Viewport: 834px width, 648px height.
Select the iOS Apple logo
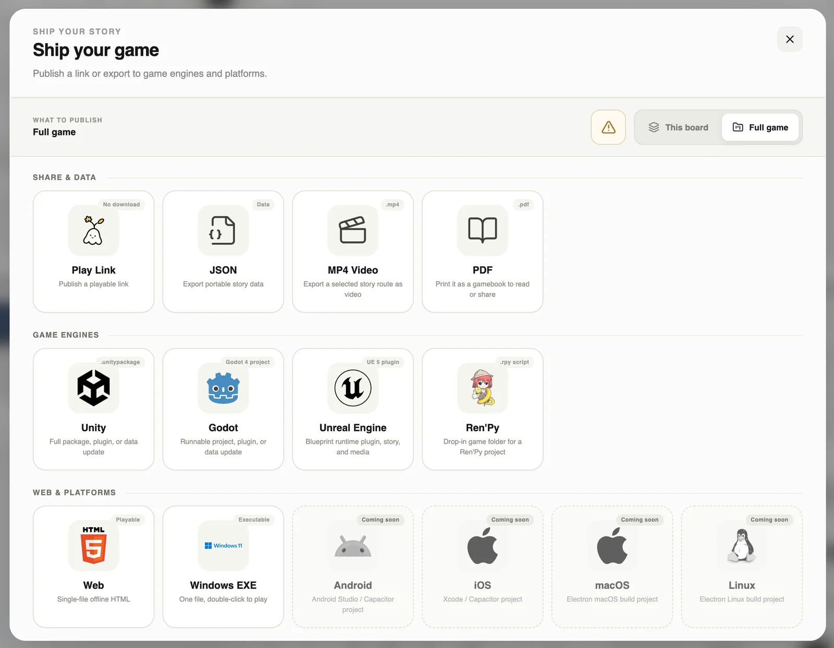pyautogui.click(x=483, y=545)
